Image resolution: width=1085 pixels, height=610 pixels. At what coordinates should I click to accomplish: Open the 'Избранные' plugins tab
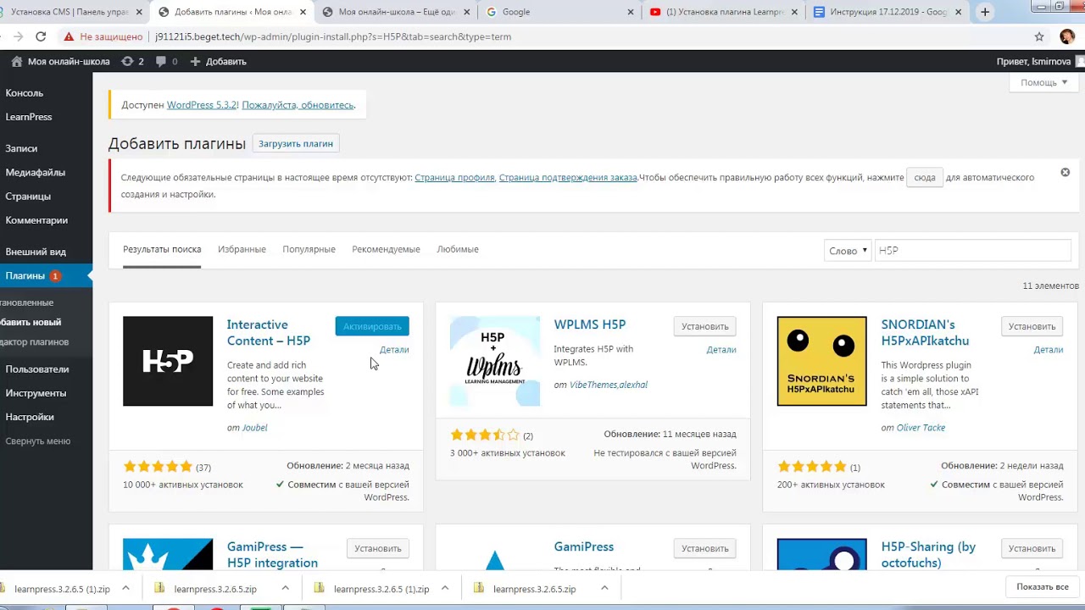tap(242, 249)
